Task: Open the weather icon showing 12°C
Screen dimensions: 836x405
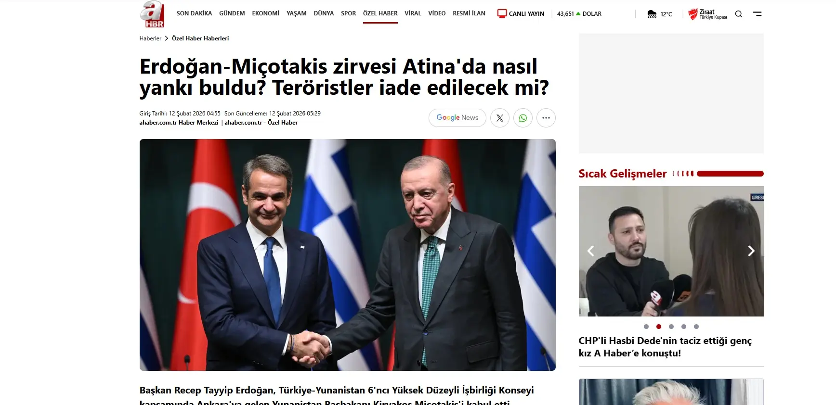Action: (x=660, y=14)
